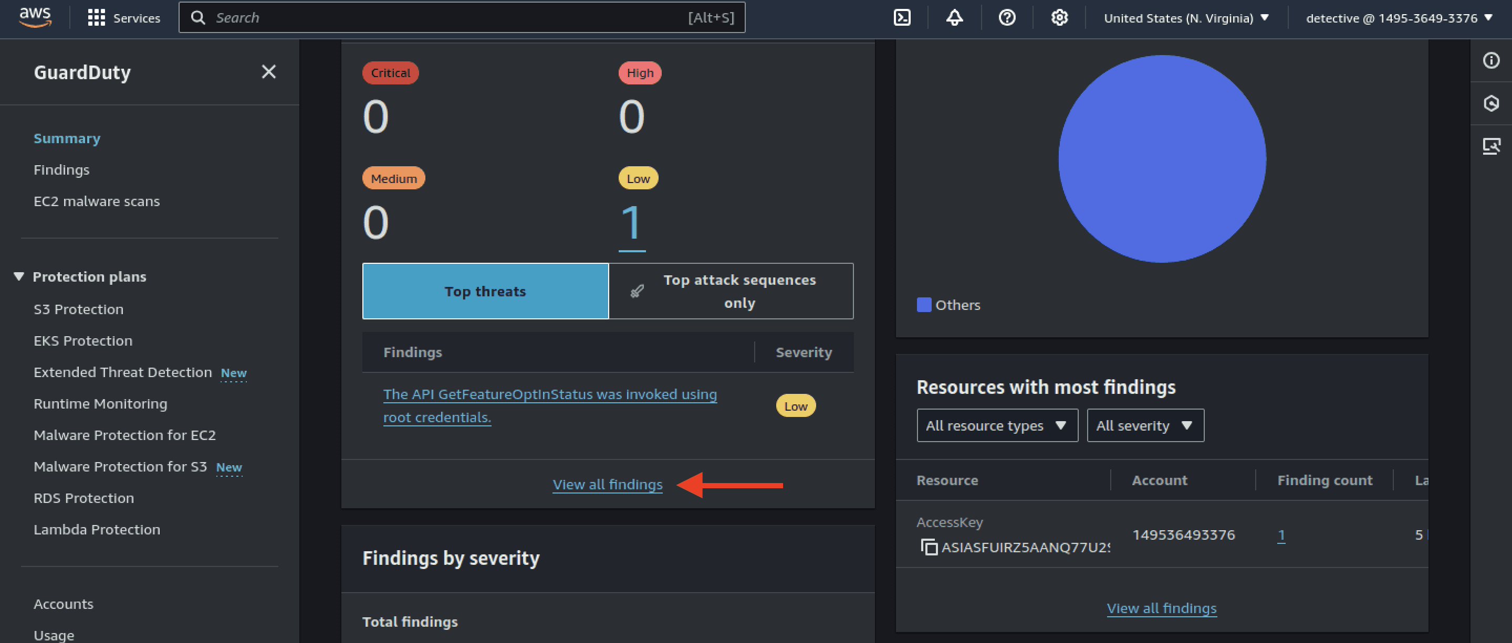Click the Account column header
Image resolution: width=1512 pixels, height=643 pixels.
point(1159,480)
